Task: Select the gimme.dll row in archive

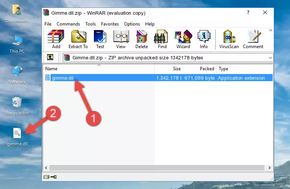Action: click(158, 78)
